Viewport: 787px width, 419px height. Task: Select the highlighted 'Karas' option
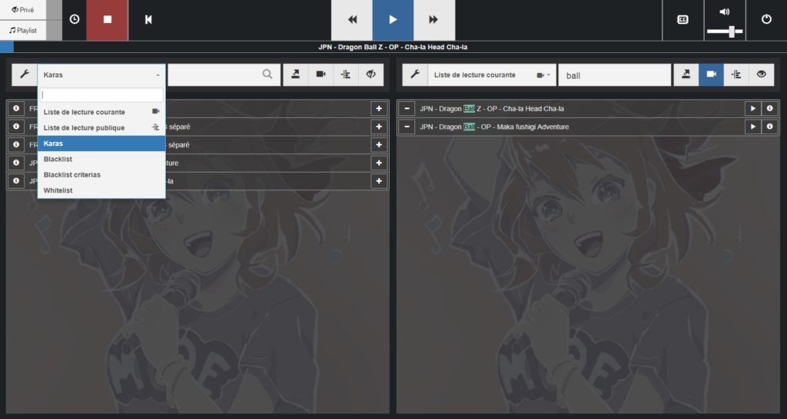(101, 144)
